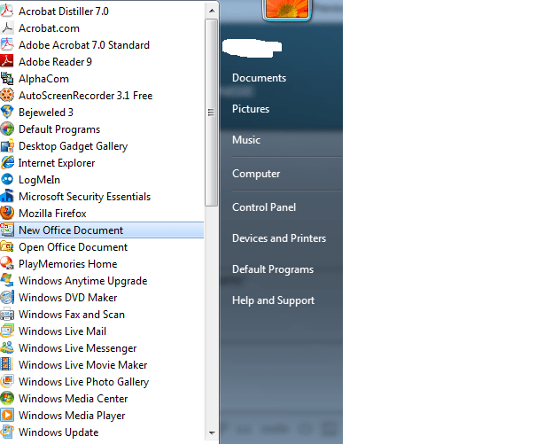The width and height of the screenshot is (544, 444).
Task: Select the Windows Live Messenger label
Action: click(x=77, y=347)
